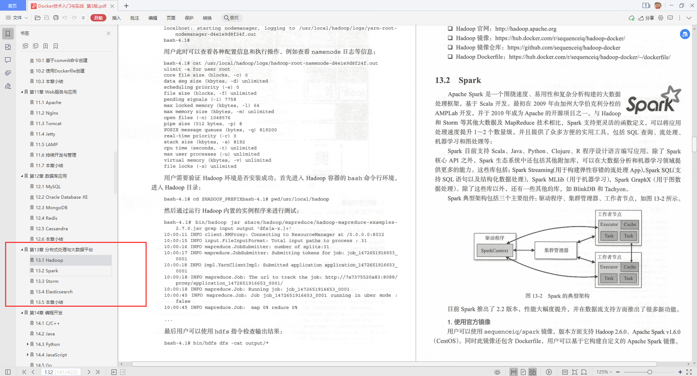The image size is (697, 376).
Task: Select the 编辑 tab
Action: (x=153, y=18)
